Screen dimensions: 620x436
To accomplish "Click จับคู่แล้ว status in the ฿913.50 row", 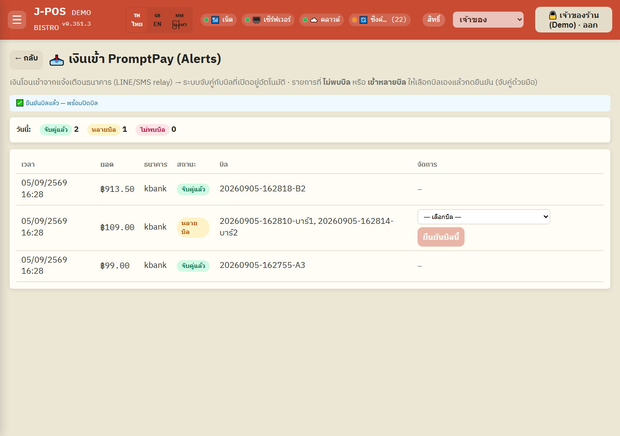I will [193, 189].
